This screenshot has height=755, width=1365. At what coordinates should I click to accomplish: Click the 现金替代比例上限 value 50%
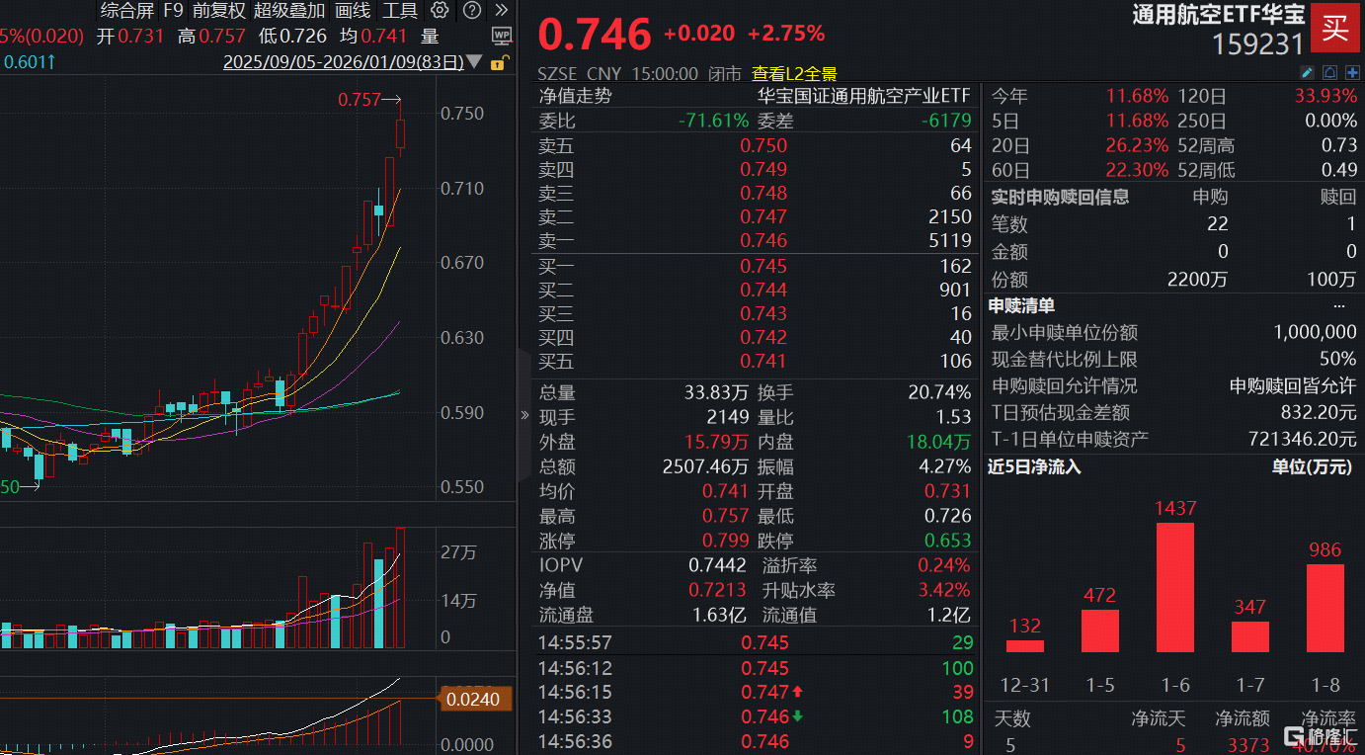(1338, 359)
